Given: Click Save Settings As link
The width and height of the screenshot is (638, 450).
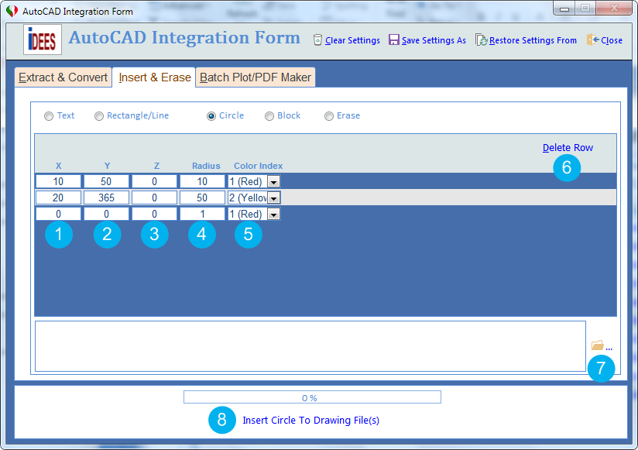Looking at the screenshot, I should [x=434, y=40].
